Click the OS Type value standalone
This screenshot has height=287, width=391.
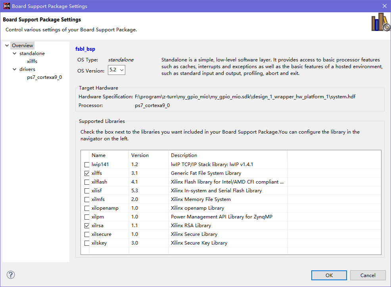[121, 59]
